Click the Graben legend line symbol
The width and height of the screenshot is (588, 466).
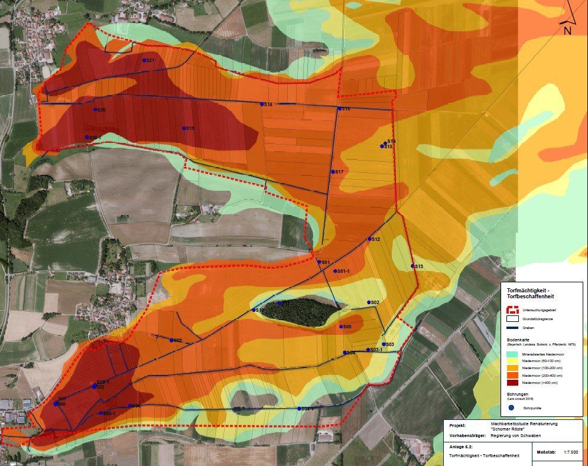point(512,328)
